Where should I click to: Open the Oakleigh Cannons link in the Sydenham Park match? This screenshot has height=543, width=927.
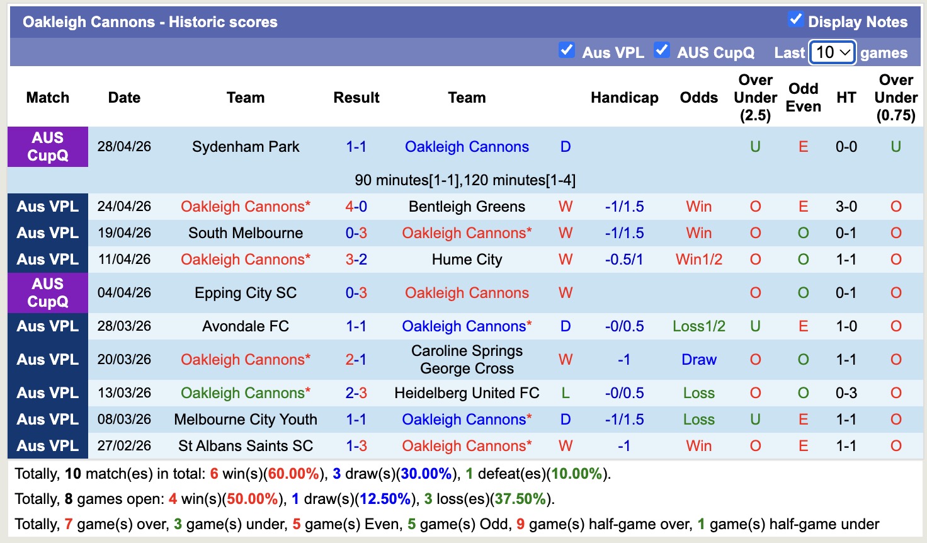coord(466,147)
